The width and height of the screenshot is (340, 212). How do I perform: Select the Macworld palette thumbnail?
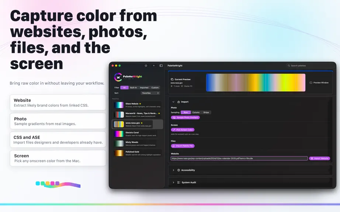point(119,114)
